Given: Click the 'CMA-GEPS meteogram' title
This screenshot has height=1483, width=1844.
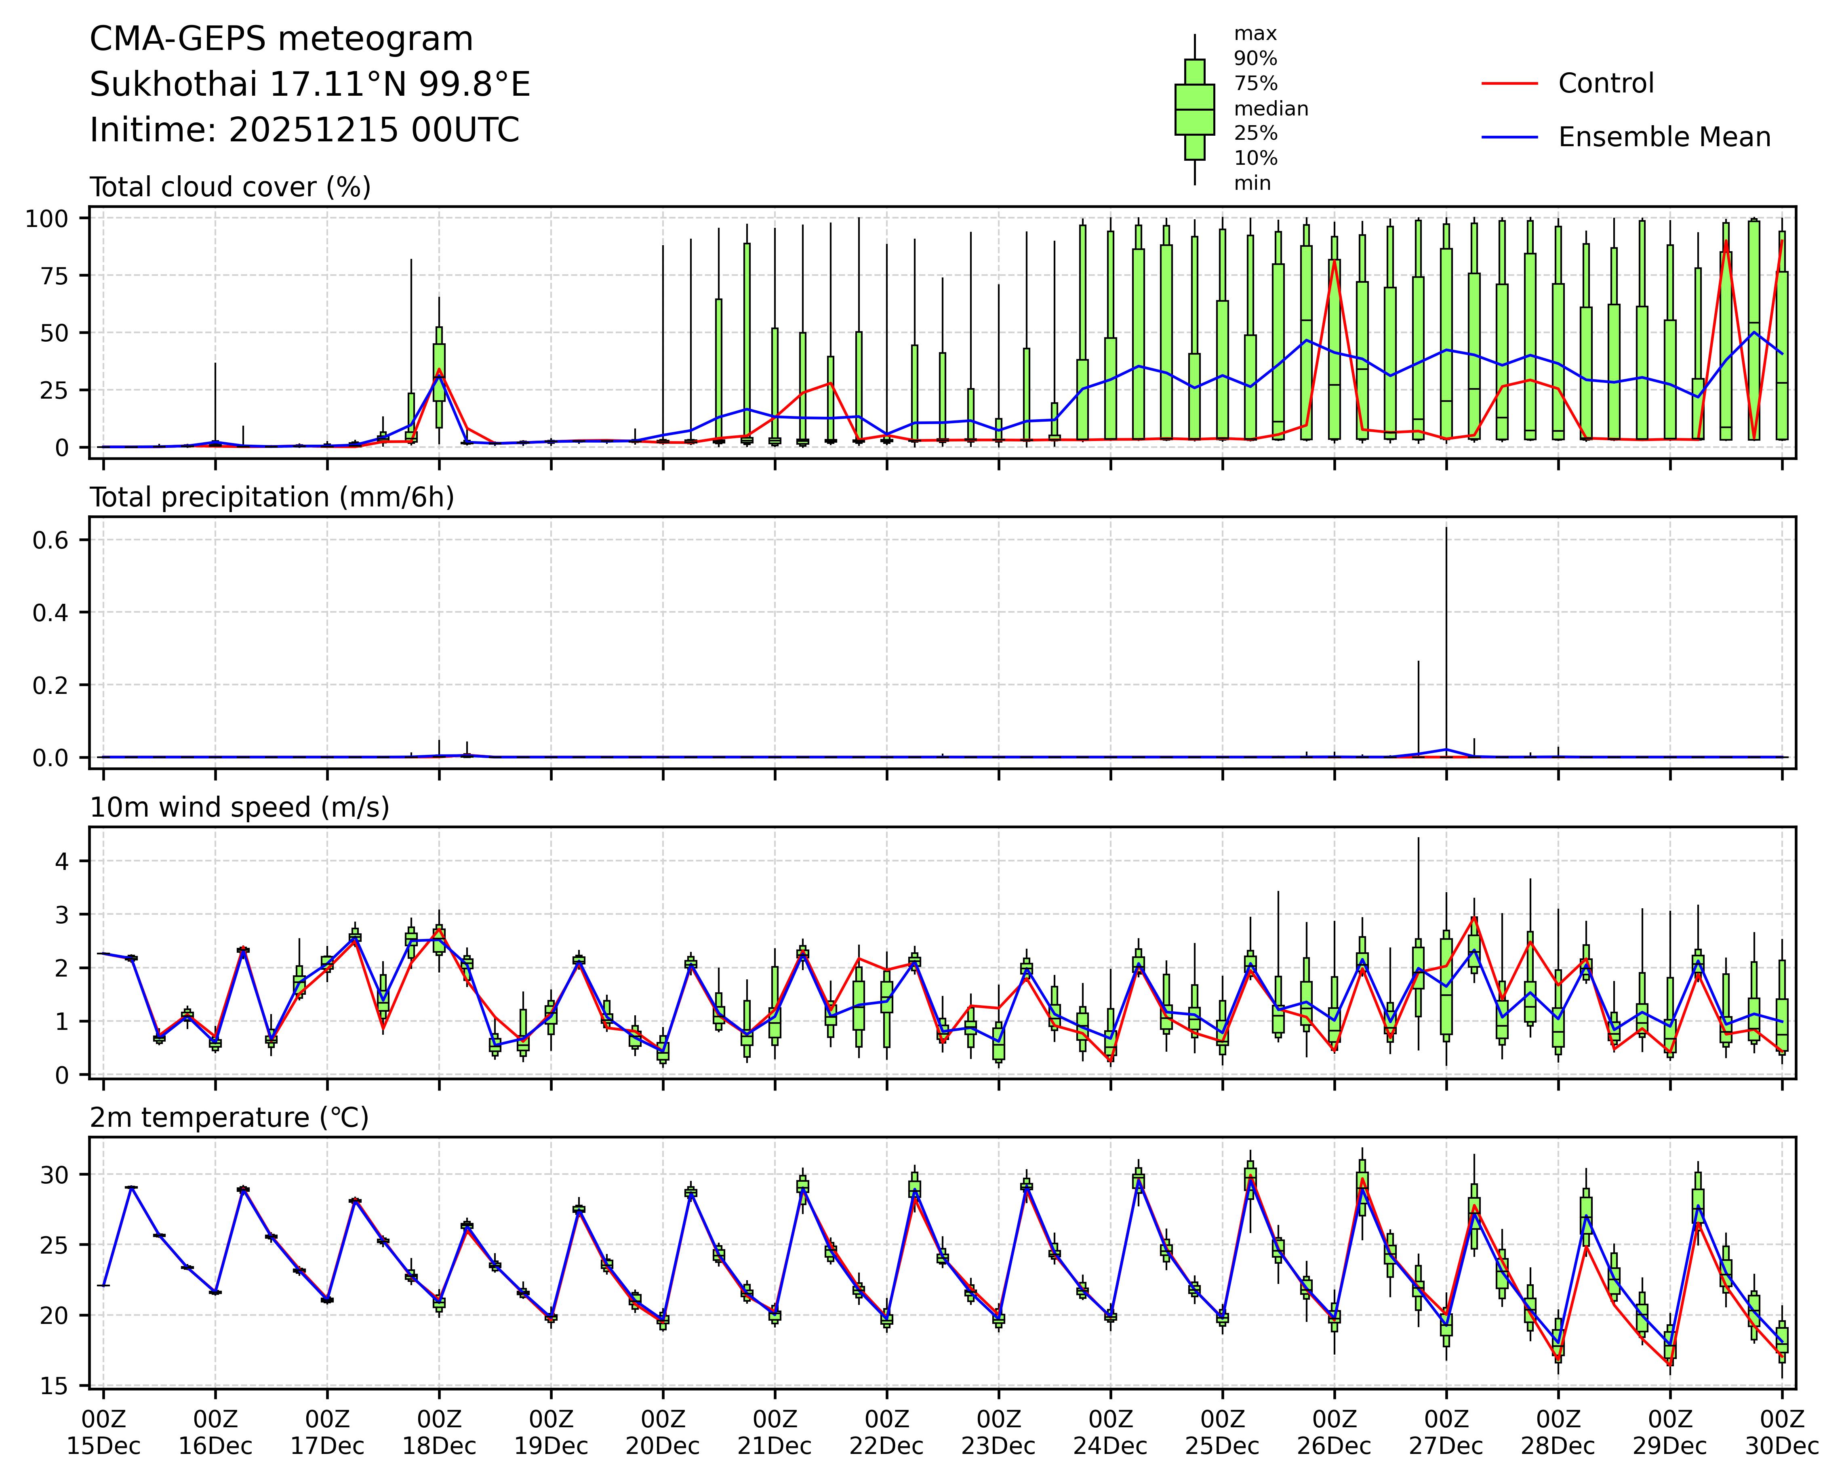Looking at the screenshot, I should (x=281, y=39).
